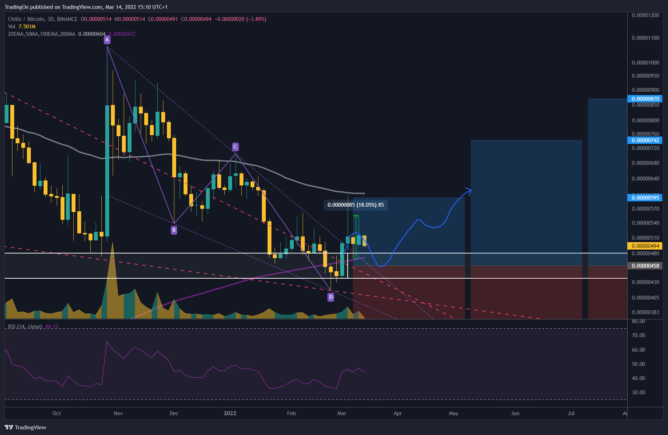Click the Nov label on time axis

click(x=118, y=413)
